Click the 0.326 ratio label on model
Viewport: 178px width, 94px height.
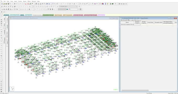(26, 48)
